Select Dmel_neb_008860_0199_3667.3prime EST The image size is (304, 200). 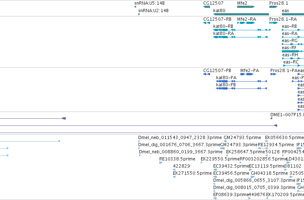tap(140, 155)
